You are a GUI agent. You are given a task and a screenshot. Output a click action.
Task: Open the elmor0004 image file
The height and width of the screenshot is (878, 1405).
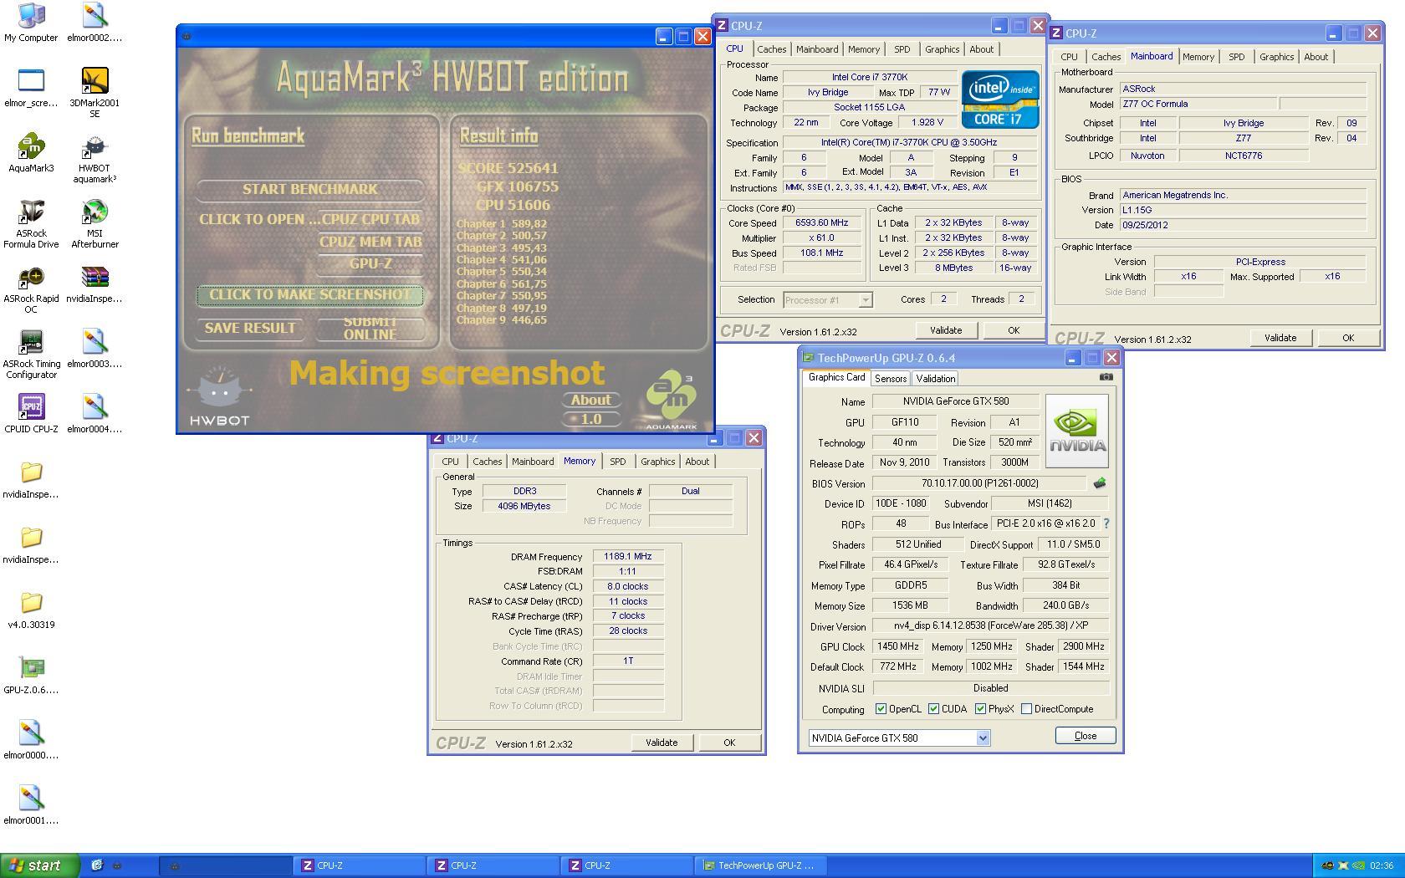click(95, 414)
